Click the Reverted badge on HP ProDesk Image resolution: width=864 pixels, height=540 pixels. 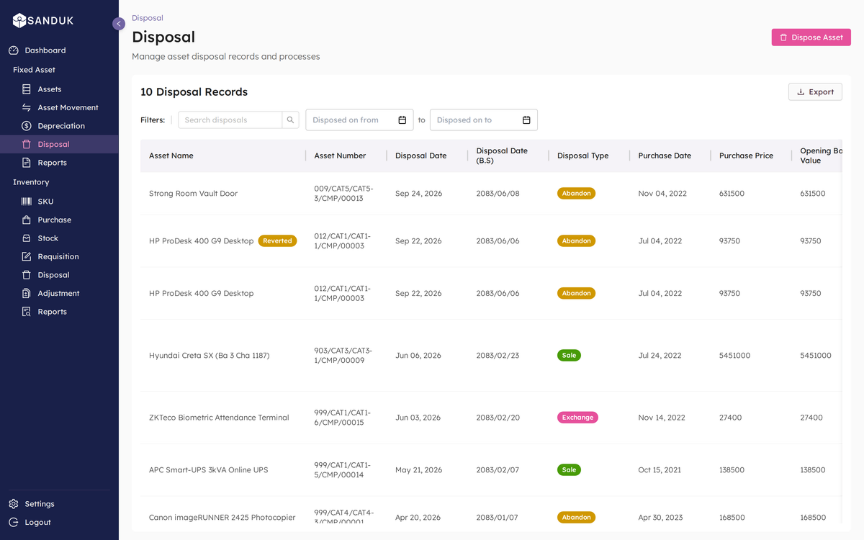coord(277,241)
